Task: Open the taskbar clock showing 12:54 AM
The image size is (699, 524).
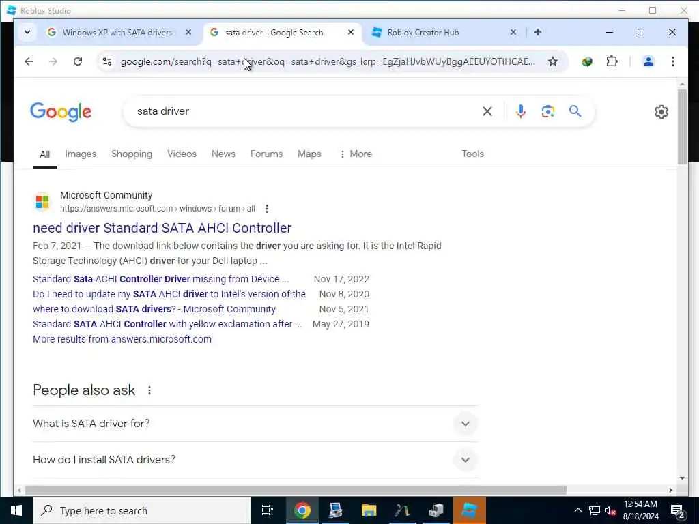Action: pos(640,510)
